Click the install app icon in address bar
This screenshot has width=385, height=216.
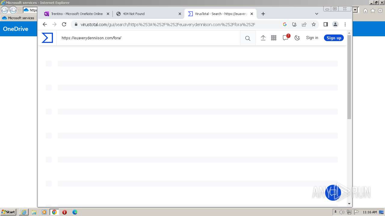point(294,24)
